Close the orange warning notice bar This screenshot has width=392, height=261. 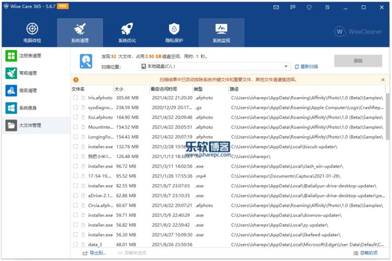pyautogui.click(x=383, y=80)
